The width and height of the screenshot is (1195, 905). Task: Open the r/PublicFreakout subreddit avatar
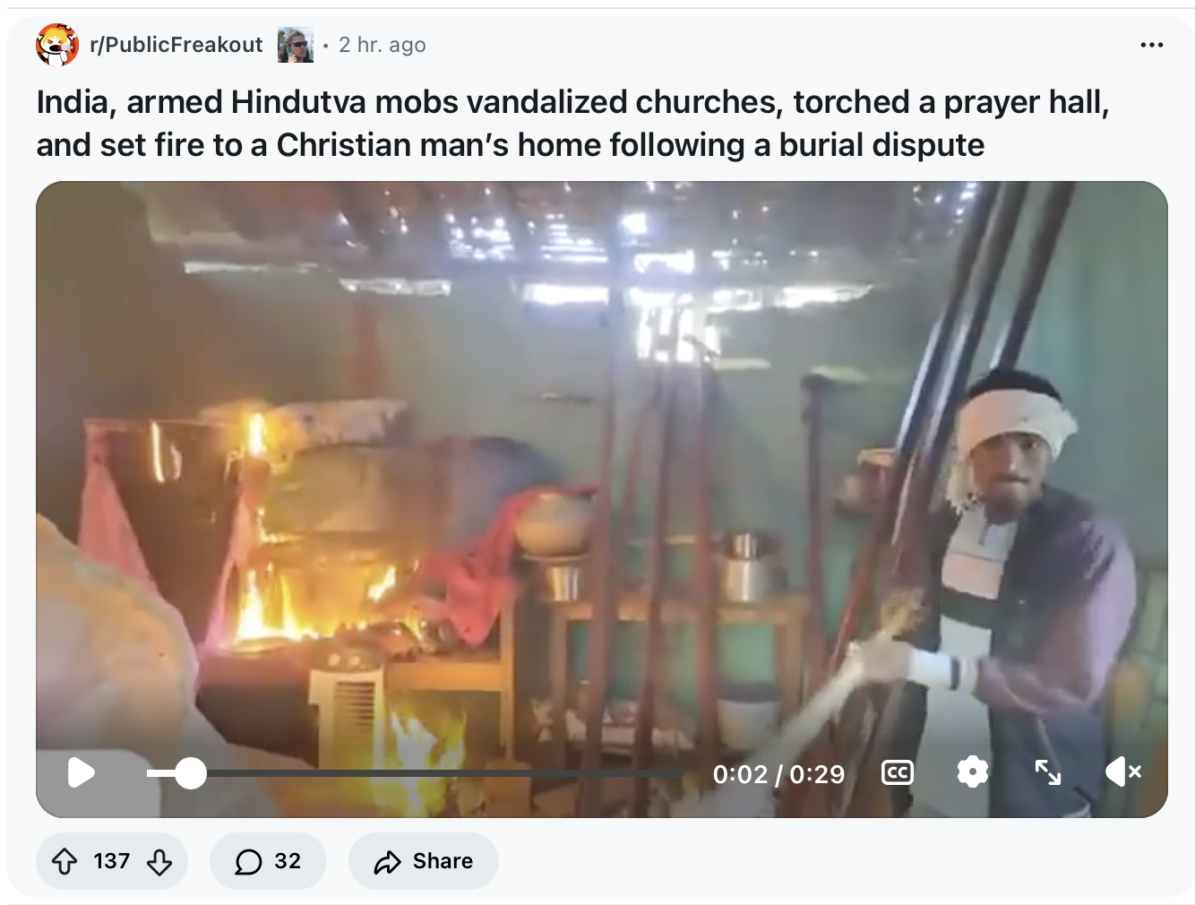tap(57, 45)
